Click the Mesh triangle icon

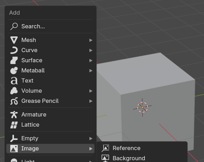(14, 40)
